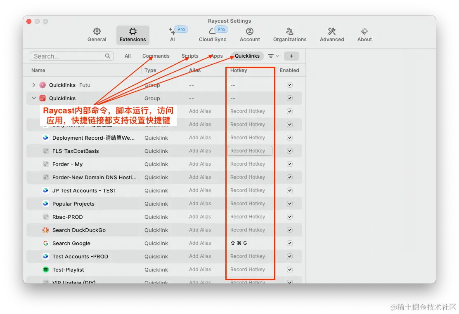This screenshot has width=459, height=314.
Task: Toggle Enabled checkbox for Popular Projects
Action: pyautogui.click(x=290, y=204)
